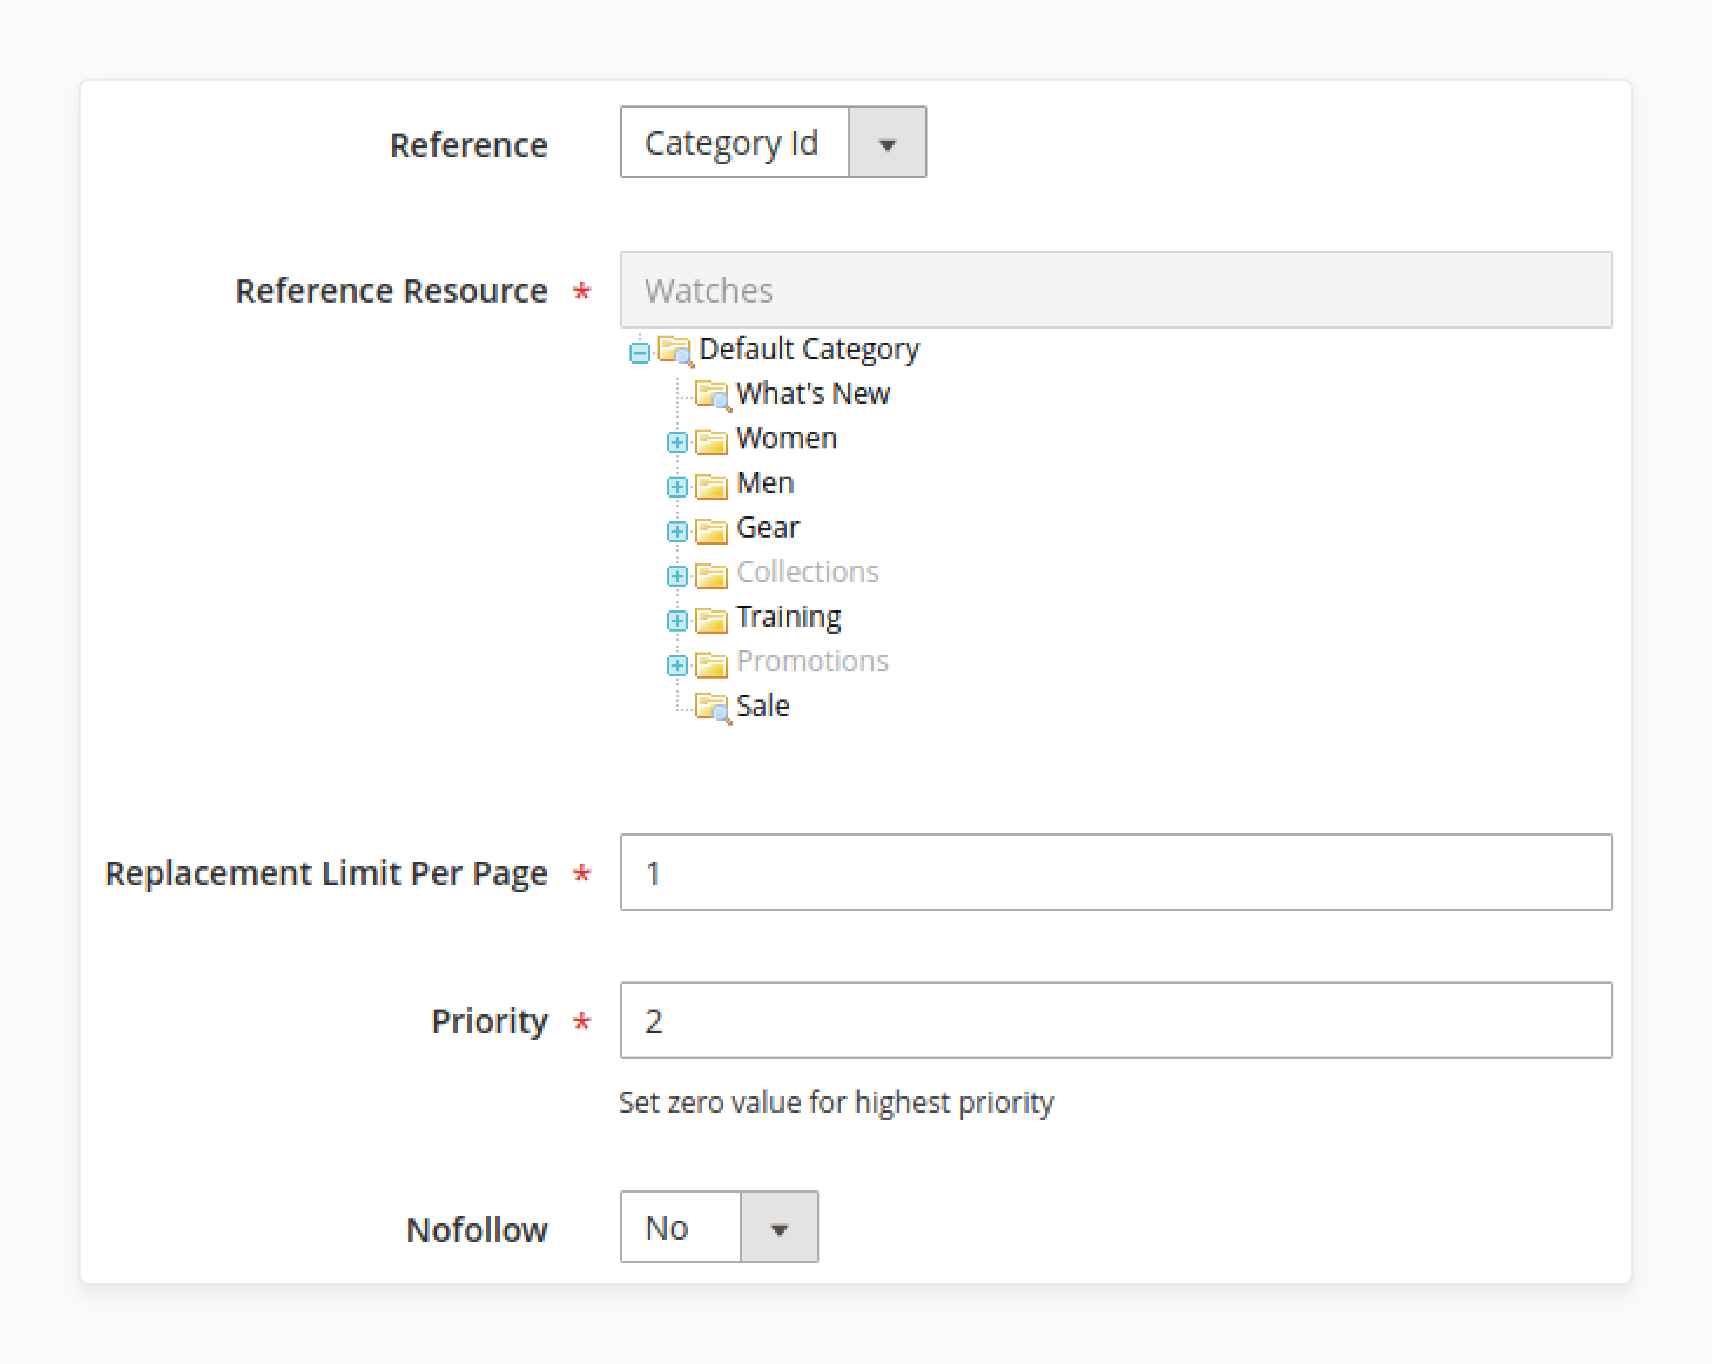Open the Reference dropdown showing Category Id
The width and height of the screenshot is (1712, 1364).
coord(773,142)
